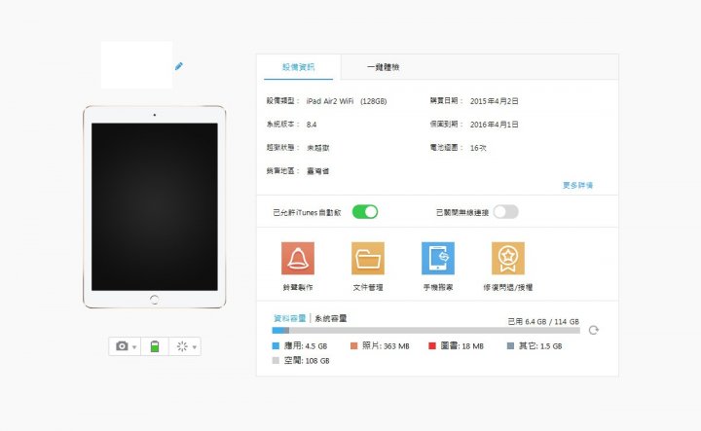
Task: Expand the spinner options dropdown arrow
Action: tap(194, 347)
